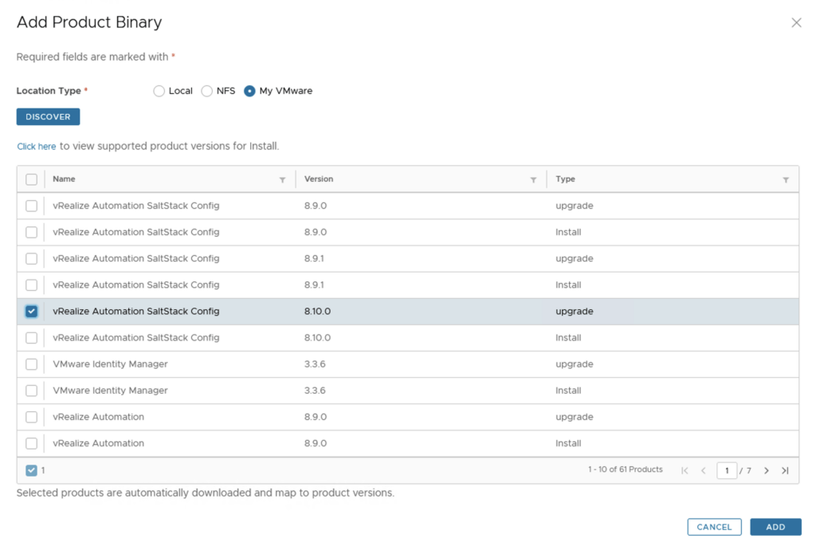Click '1 - 10 of 61 Products' text
The width and height of the screenshot is (816, 546).
[x=626, y=469]
